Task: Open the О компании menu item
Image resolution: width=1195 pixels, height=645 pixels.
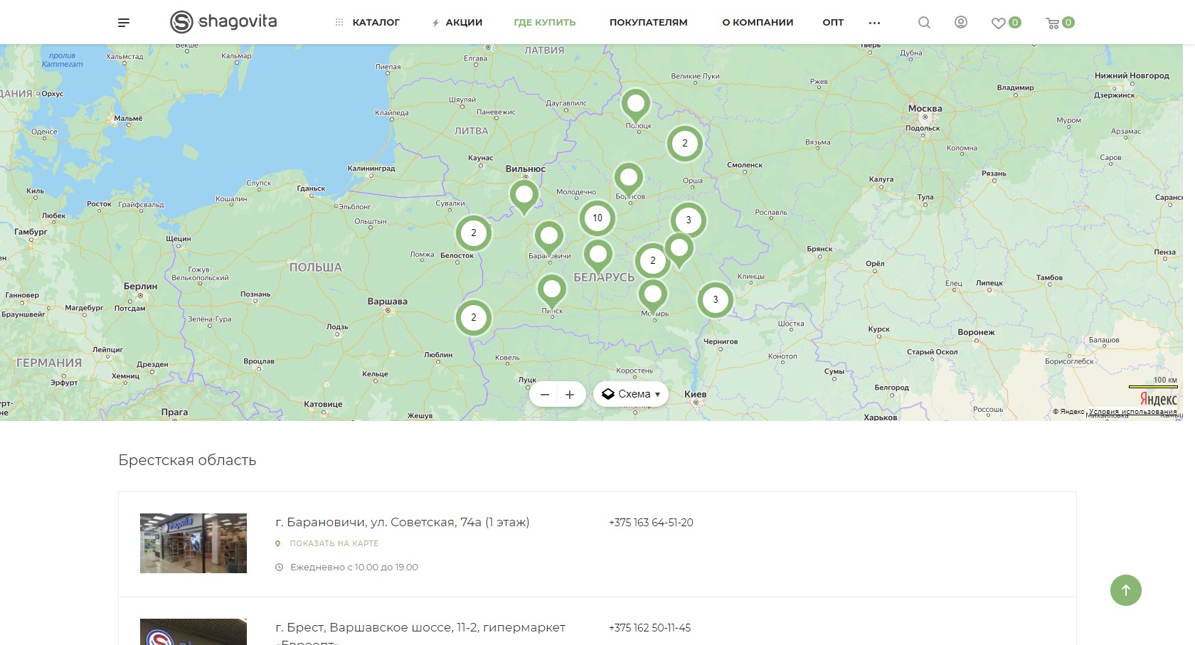Action: pos(758,23)
